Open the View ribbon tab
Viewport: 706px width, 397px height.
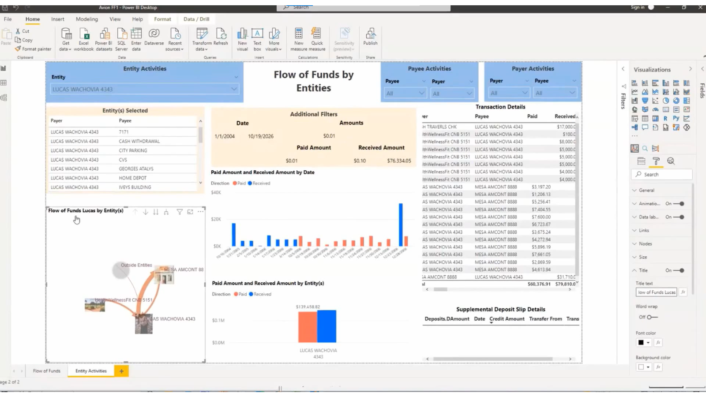click(115, 19)
